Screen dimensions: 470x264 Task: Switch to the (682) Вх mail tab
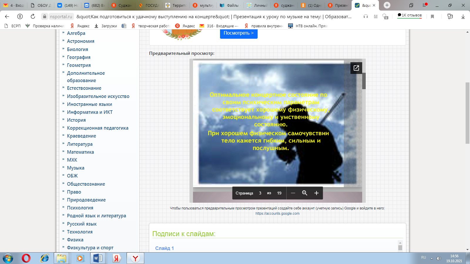95,5
